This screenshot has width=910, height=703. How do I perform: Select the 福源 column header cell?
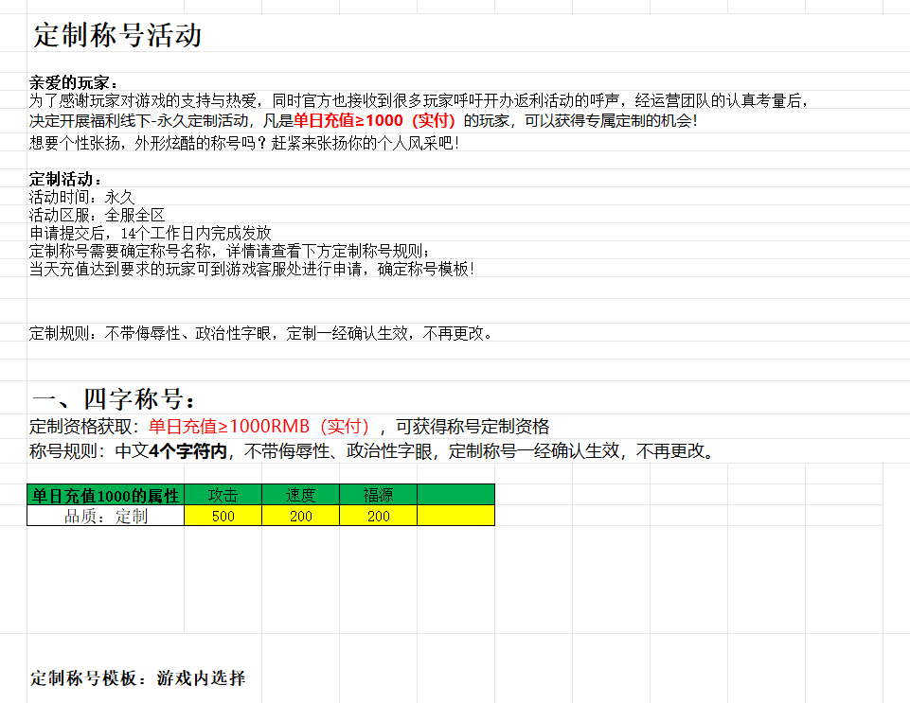pyautogui.click(x=378, y=495)
